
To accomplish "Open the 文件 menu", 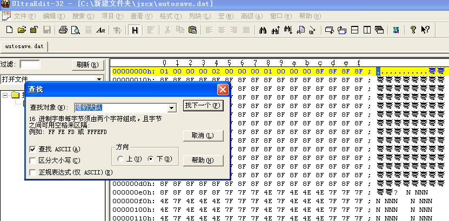I will point(25,16).
